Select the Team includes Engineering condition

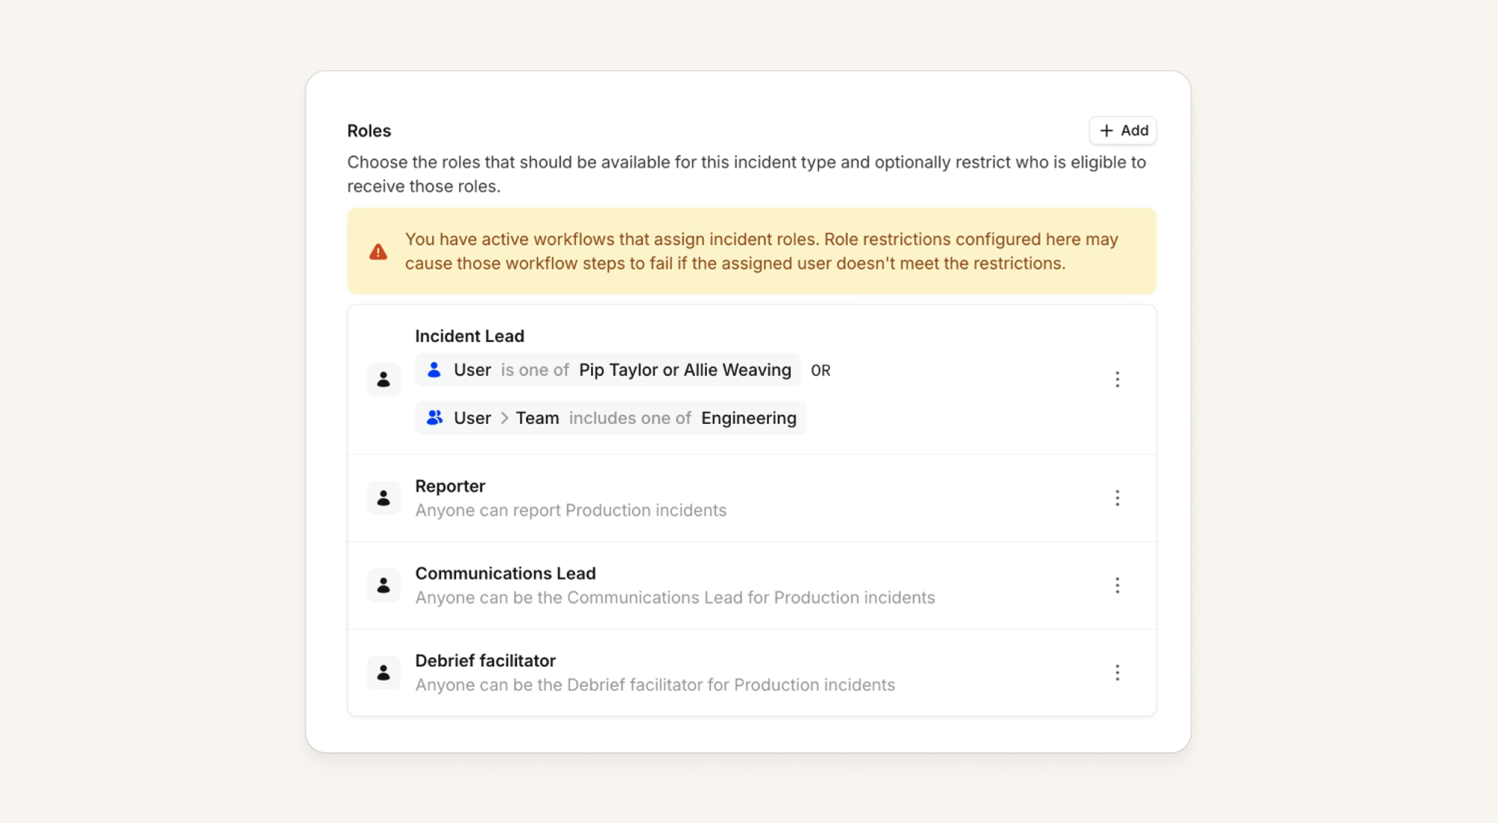click(x=610, y=418)
